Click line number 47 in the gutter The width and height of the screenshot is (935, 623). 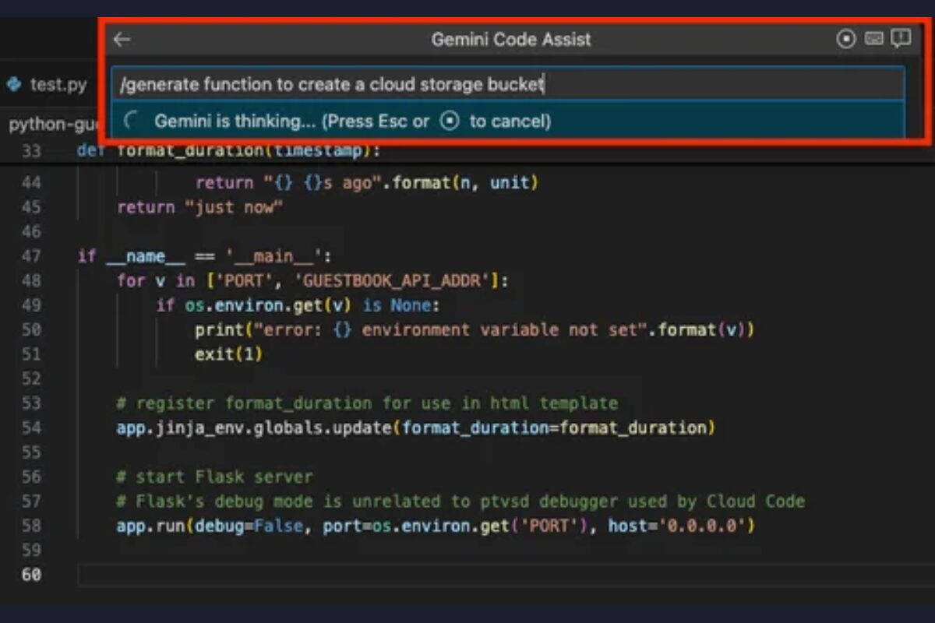click(33, 256)
